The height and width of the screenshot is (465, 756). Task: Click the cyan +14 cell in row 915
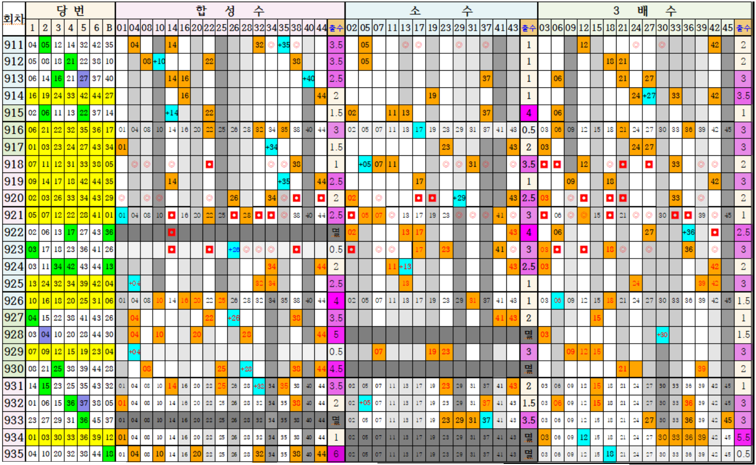point(172,113)
